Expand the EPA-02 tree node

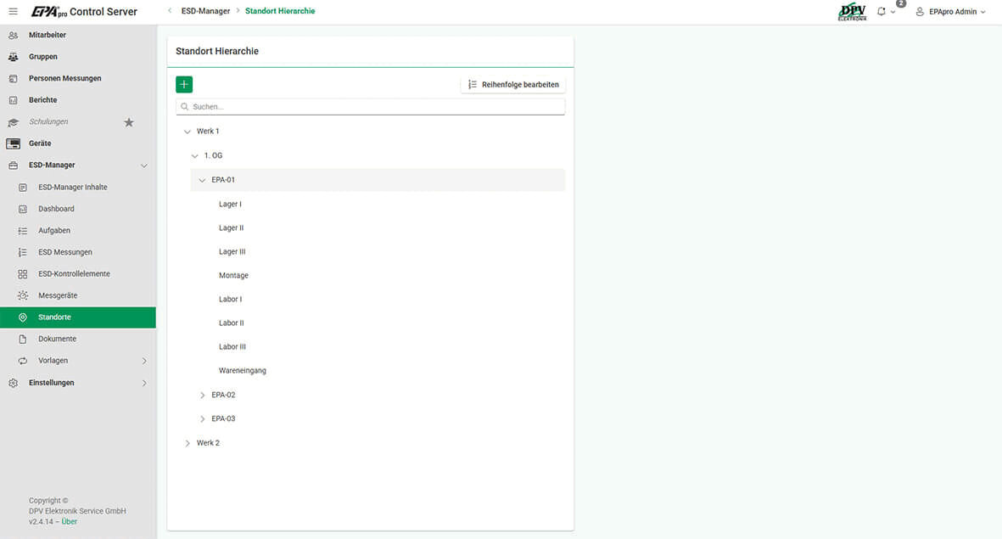click(x=202, y=396)
